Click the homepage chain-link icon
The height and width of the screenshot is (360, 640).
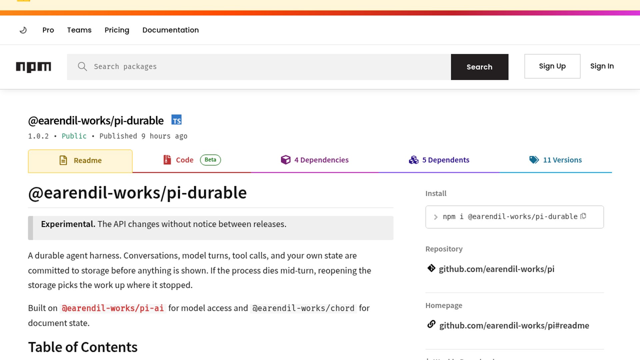click(431, 324)
